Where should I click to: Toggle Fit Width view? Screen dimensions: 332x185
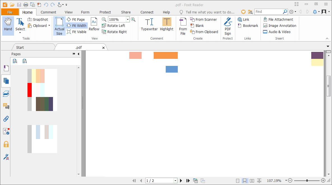pyautogui.click(x=77, y=26)
